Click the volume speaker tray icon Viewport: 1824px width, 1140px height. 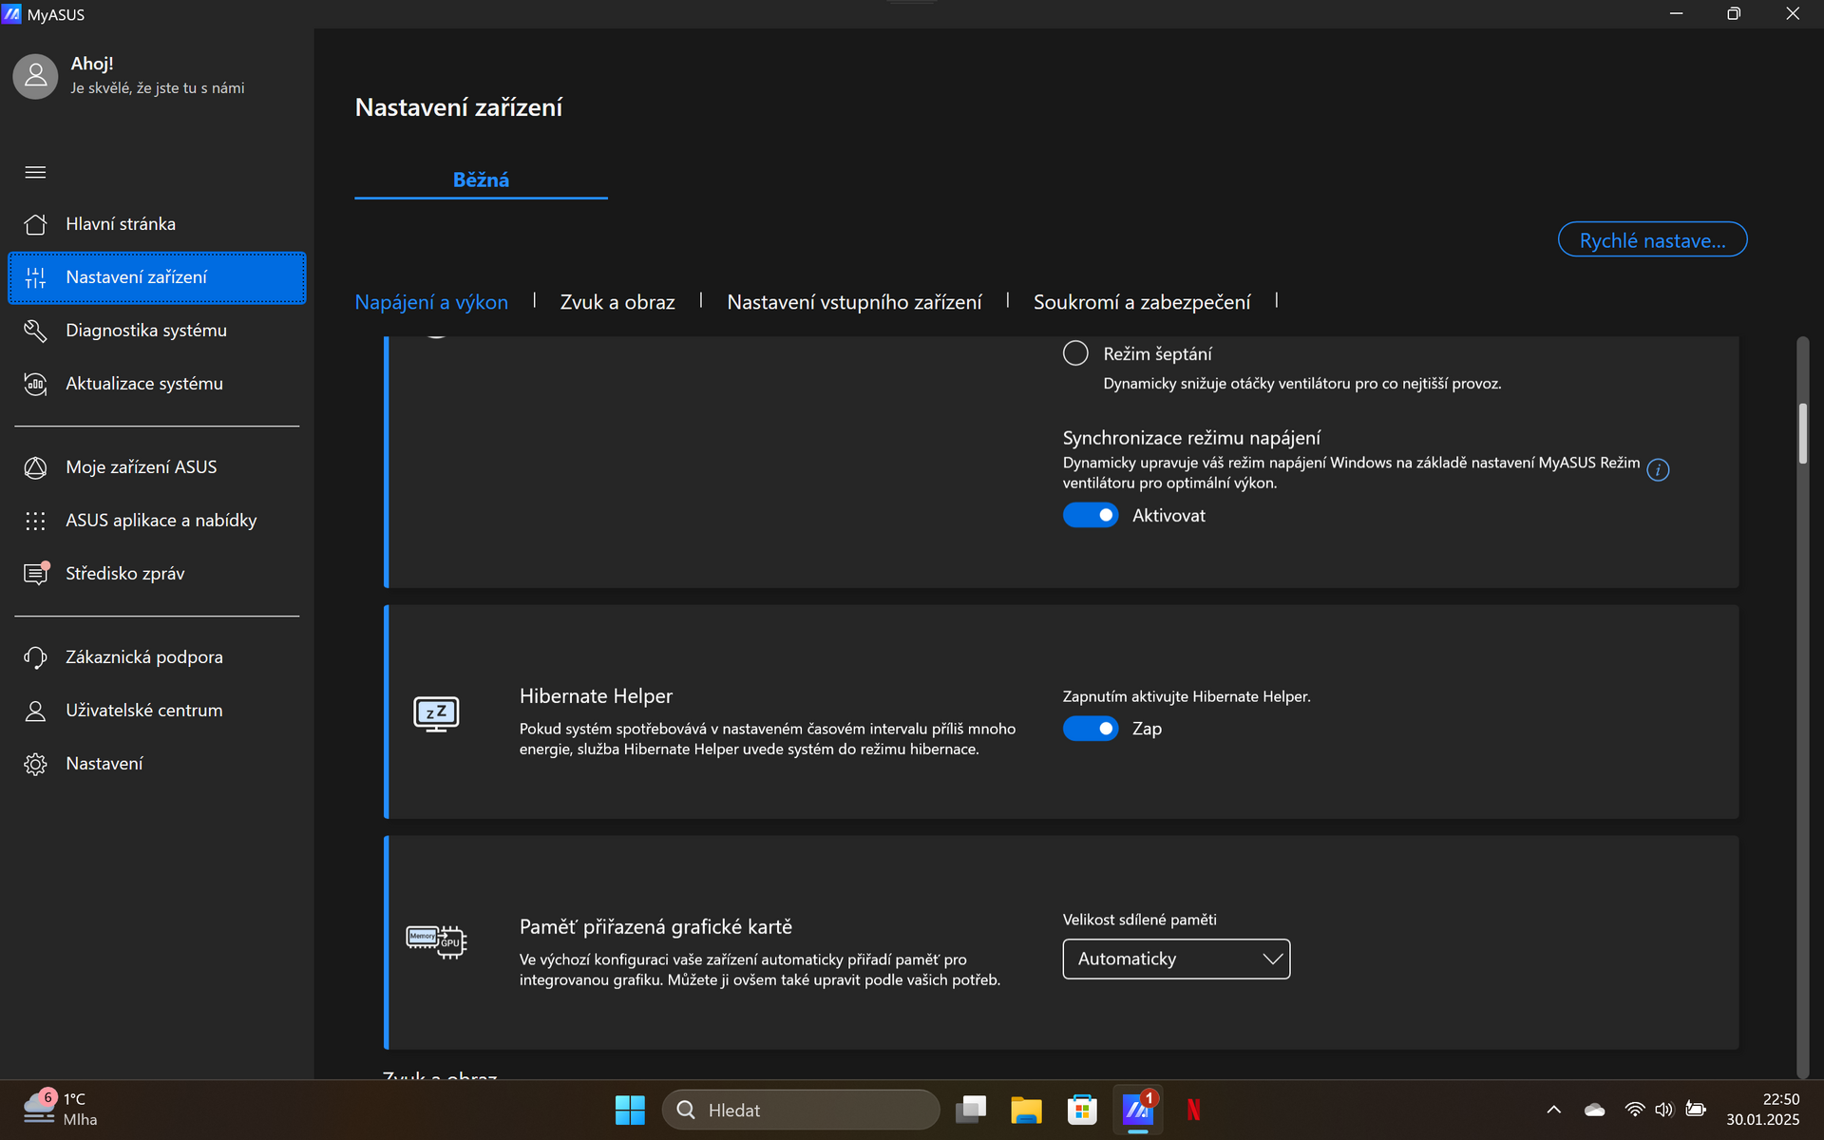click(1663, 1110)
